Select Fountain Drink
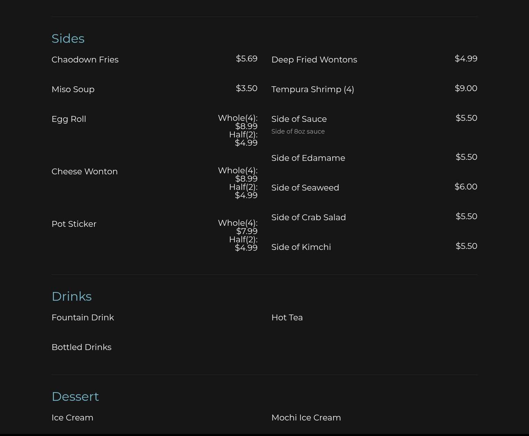The image size is (529, 436). tap(83, 318)
